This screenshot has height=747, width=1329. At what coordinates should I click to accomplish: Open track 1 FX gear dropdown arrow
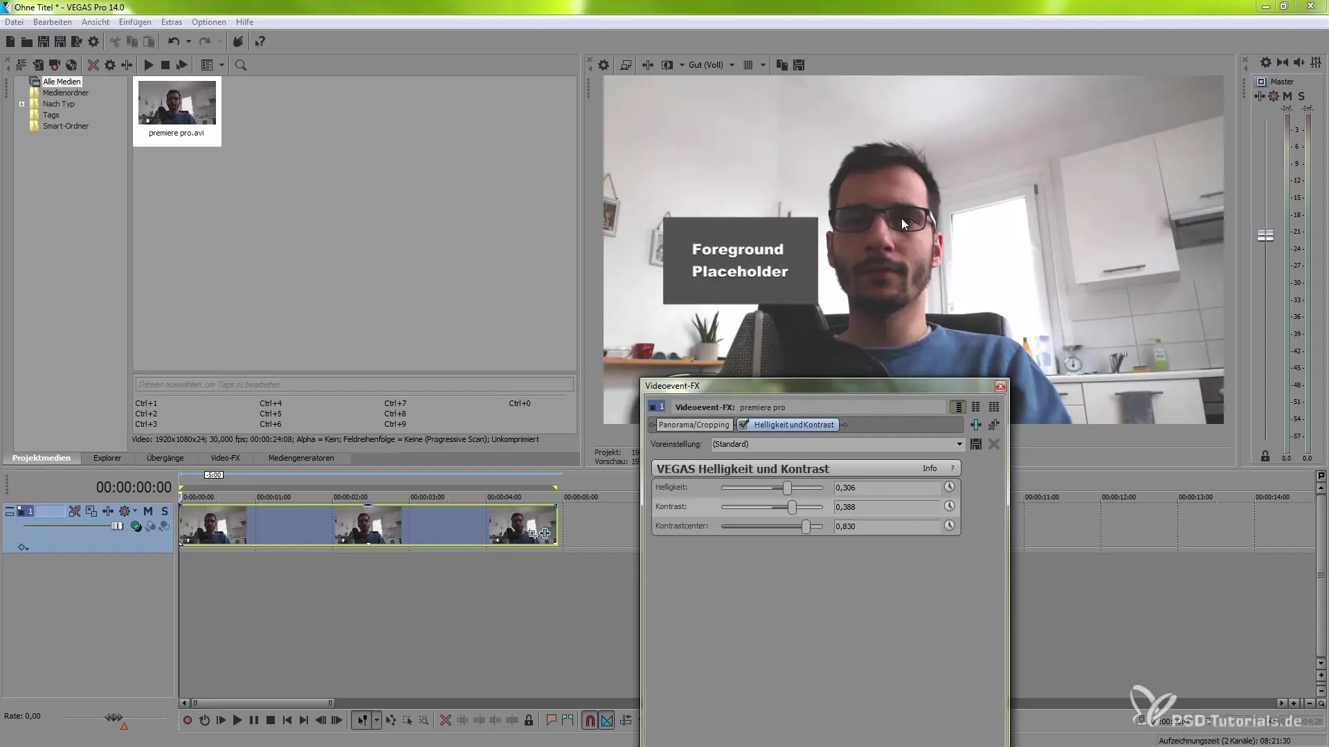(135, 511)
